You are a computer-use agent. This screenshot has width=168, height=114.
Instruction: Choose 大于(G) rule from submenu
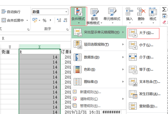coord(143,34)
